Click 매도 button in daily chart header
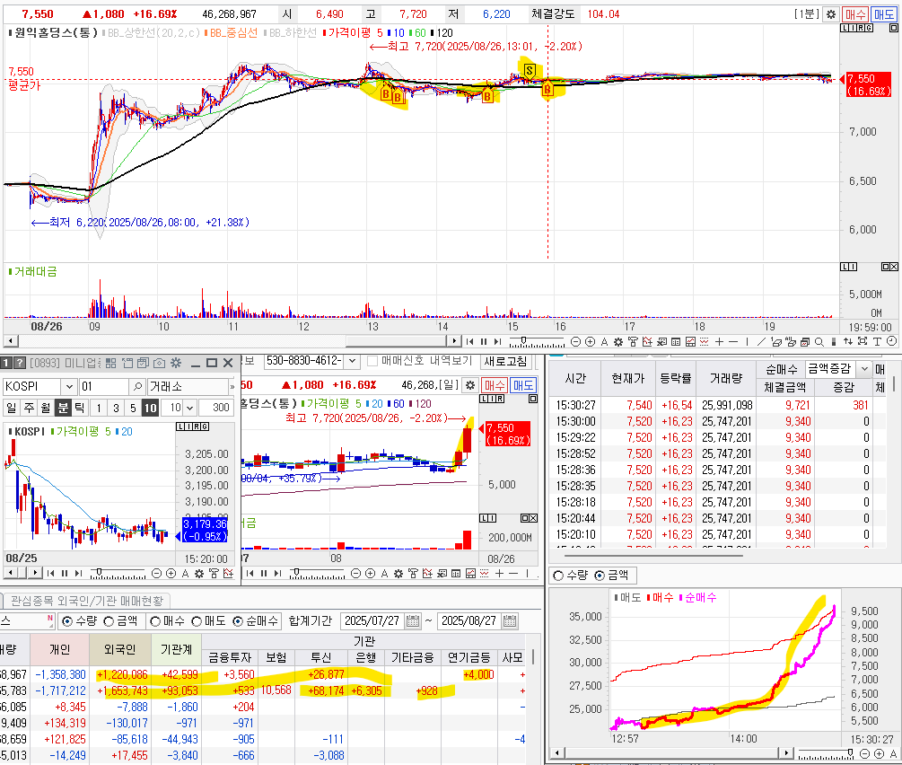The image size is (902, 765). pyautogui.click(x=522, y=385)
